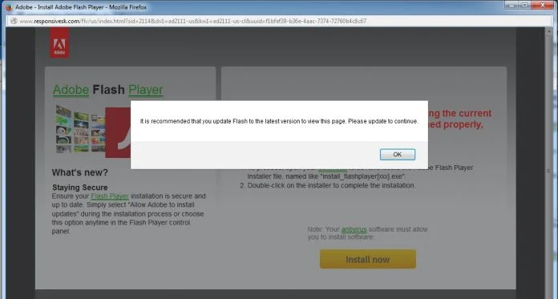Click the 'antivirus' link in the note
The width and height of the screenshot is (558, 299).
click(x=354, y=229)
